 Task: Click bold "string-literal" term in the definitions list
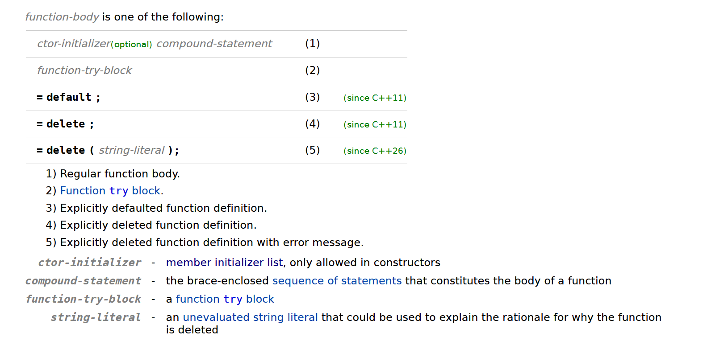click(96, 317)
